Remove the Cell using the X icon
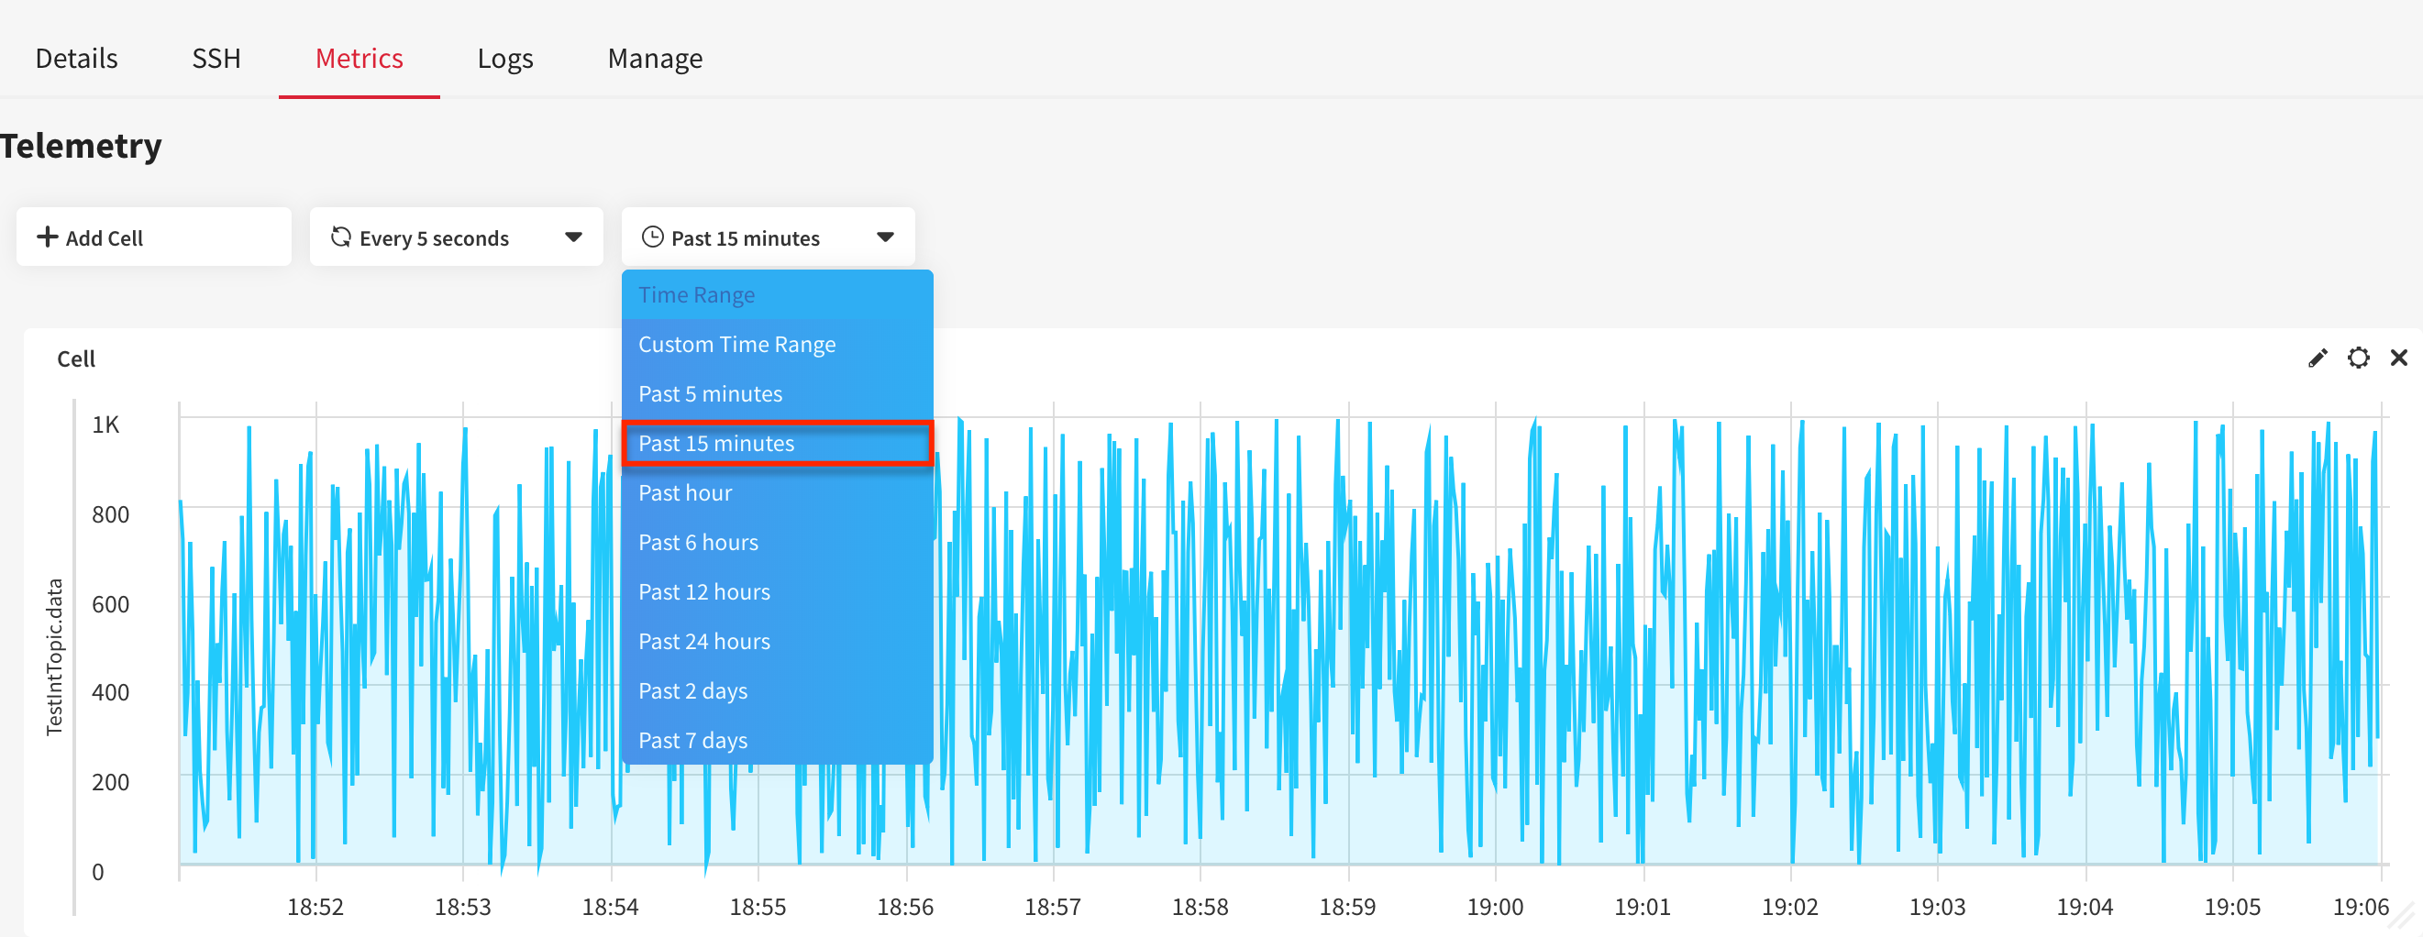This screenshot has width=2423, height=937. [x=2398, y=358]
